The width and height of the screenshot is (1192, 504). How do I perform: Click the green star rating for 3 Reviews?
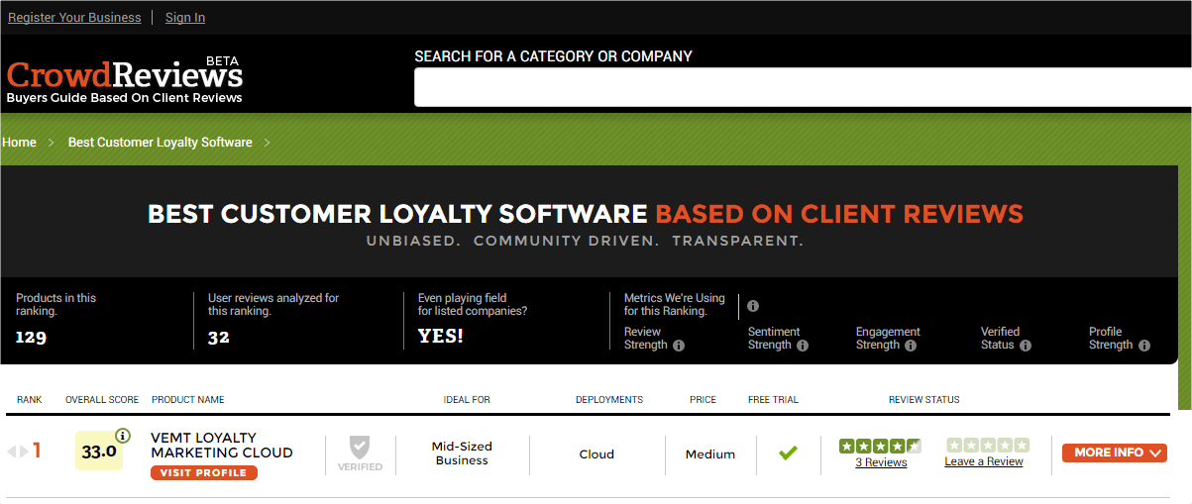click(x=880, y=446)
